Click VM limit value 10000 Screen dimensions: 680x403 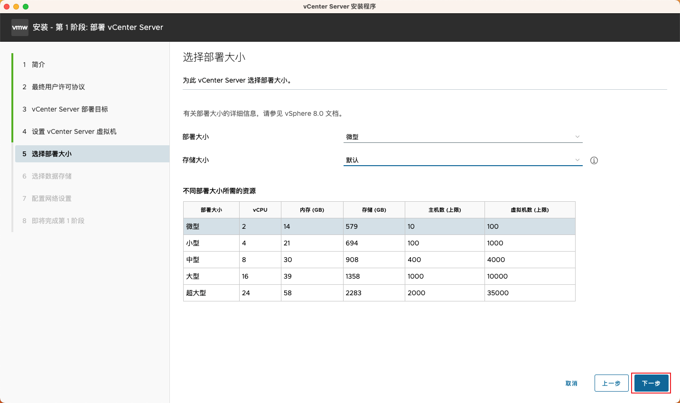pos(497,276)
